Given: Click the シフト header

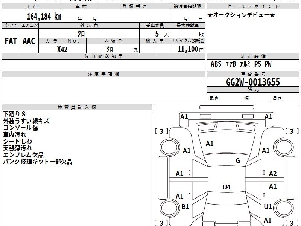Looking at the screenshot, I should point(11,25).
